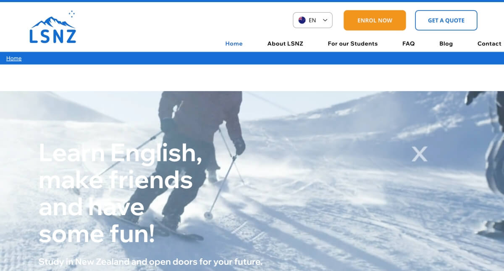Click the LSNZ logo
This screenshot has height=271, width=504.
53,27
